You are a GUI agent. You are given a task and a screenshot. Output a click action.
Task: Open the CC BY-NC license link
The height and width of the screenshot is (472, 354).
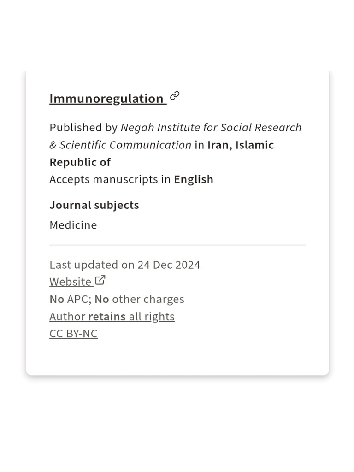click(x=73, y=334)
